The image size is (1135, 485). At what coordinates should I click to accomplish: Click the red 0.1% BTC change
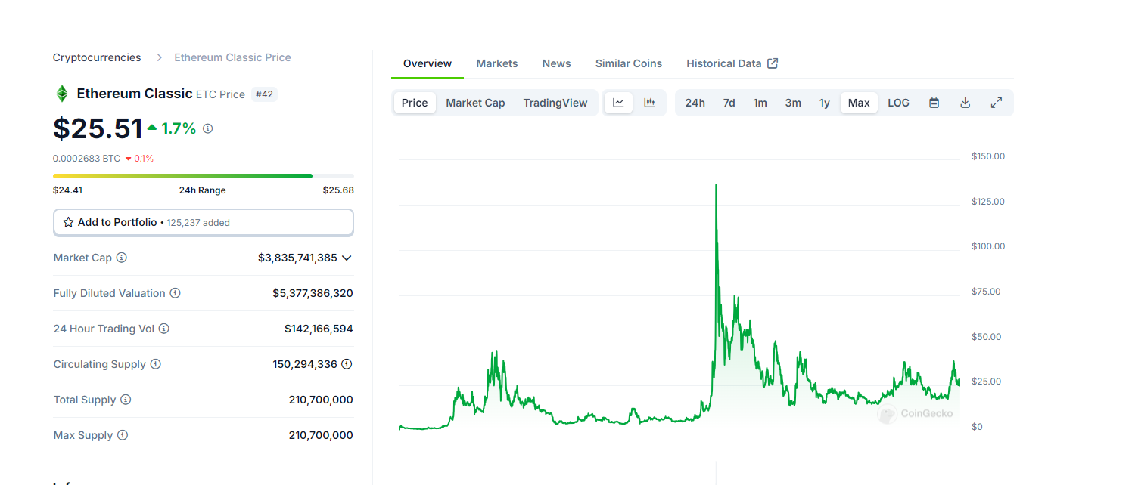pyautogui.click(x=139, y=159)
